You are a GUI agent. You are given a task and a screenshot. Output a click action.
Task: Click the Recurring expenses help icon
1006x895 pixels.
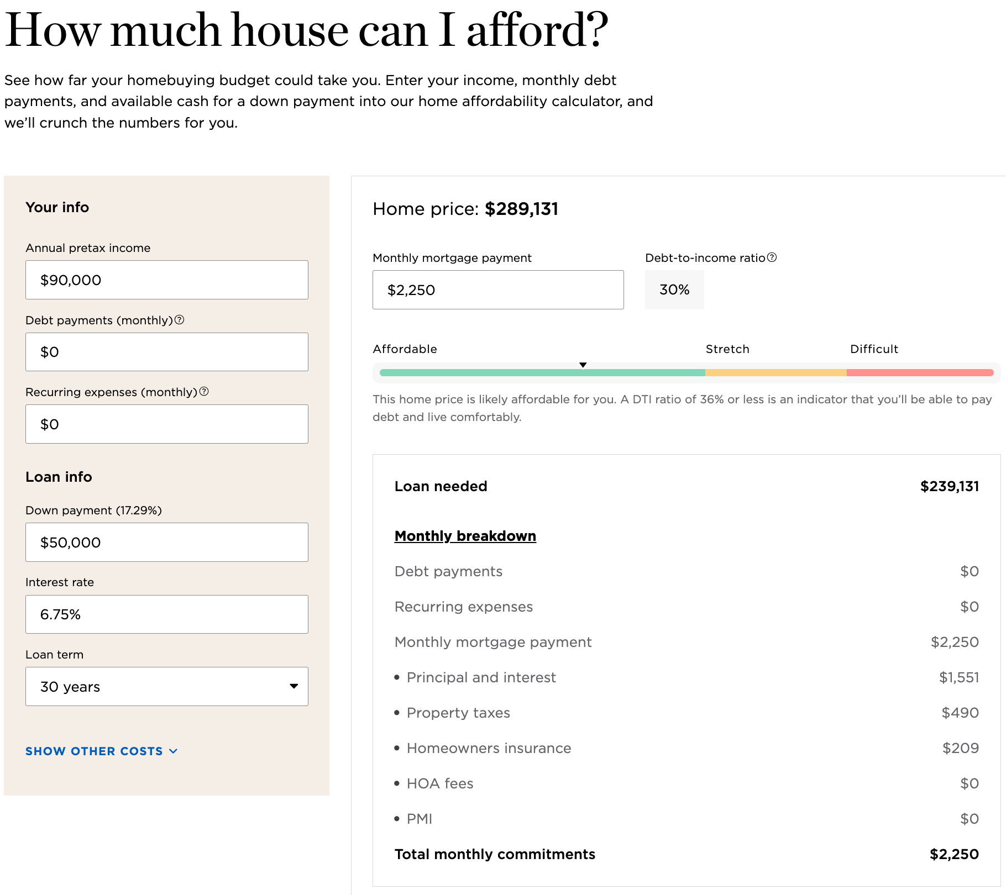(204, 392)
